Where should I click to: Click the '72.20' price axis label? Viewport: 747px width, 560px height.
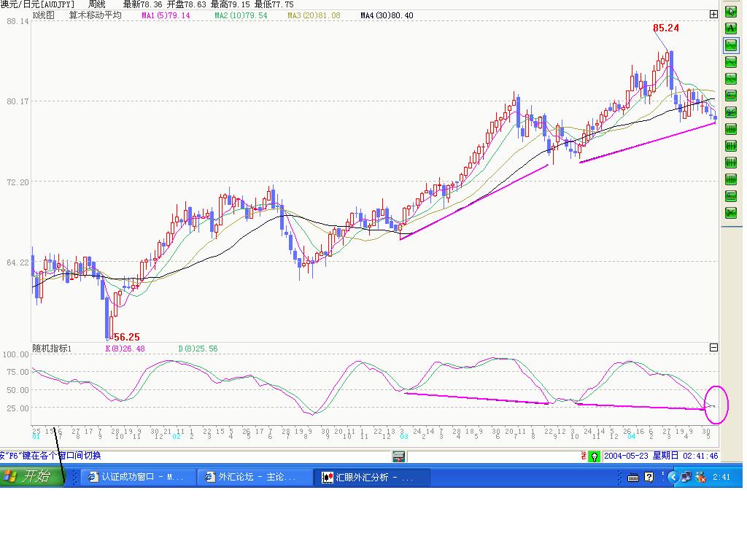coord(18,182)
